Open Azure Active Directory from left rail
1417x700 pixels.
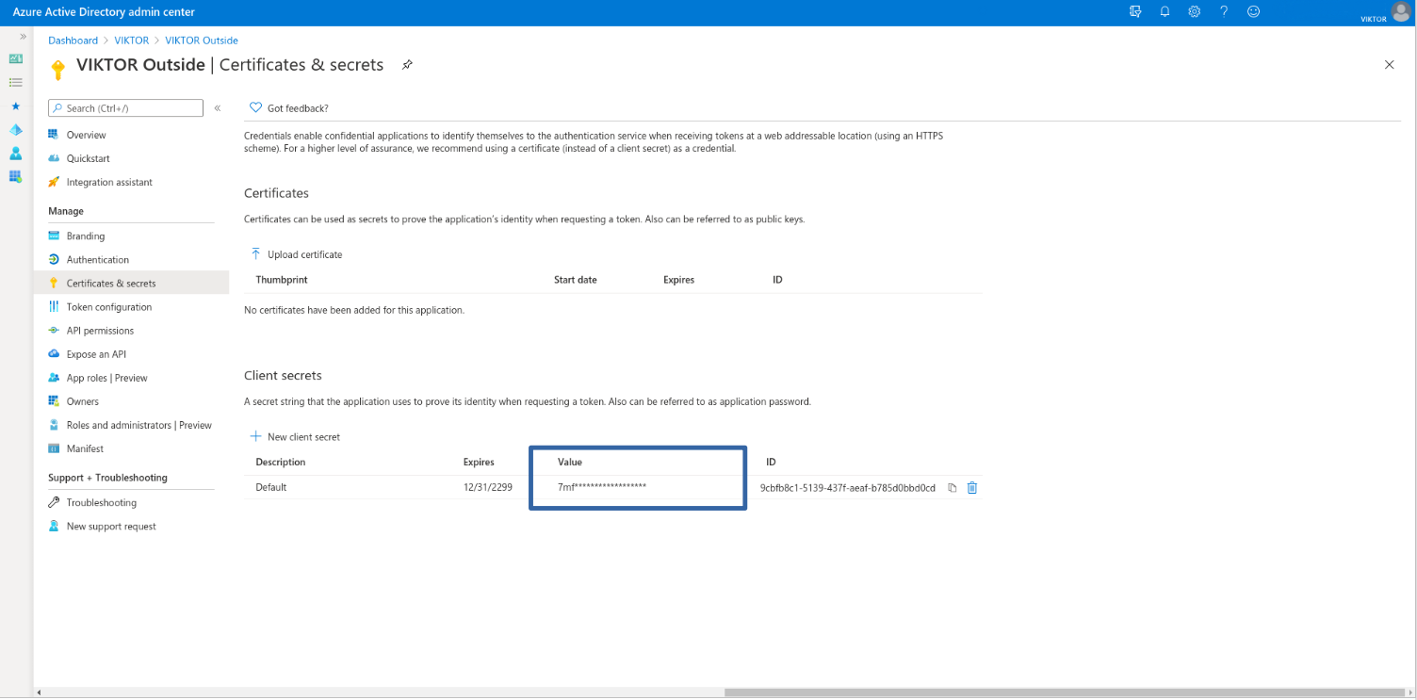(15, 129)
